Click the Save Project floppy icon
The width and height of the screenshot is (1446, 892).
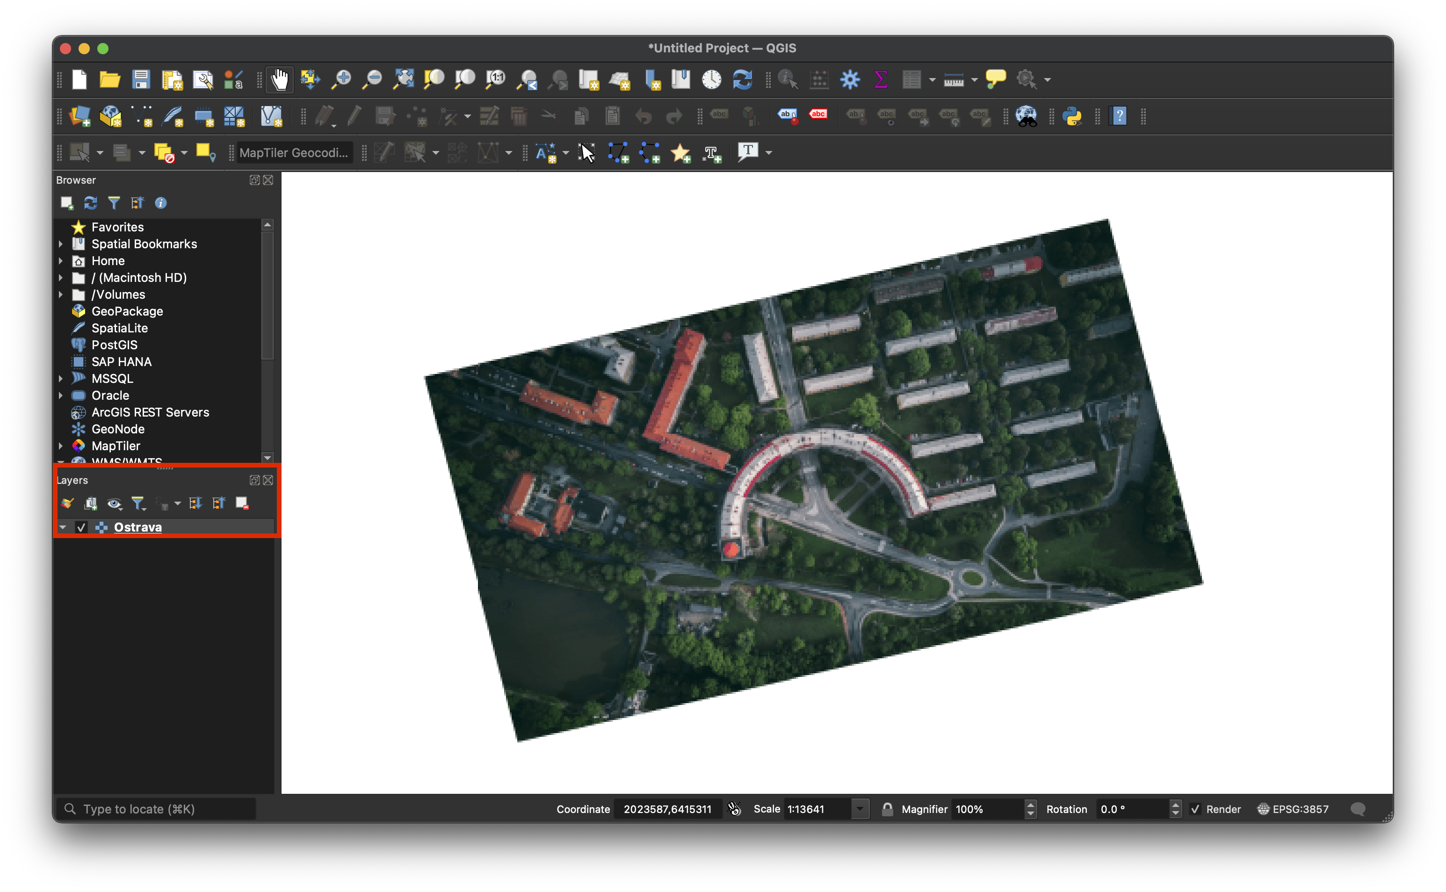tap(141, 79)
